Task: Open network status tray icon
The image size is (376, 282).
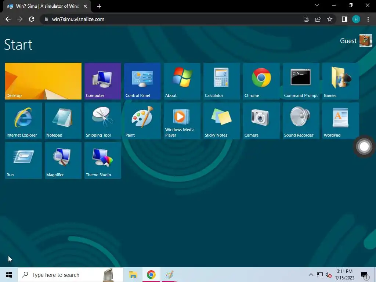Action: coord(320,275)
